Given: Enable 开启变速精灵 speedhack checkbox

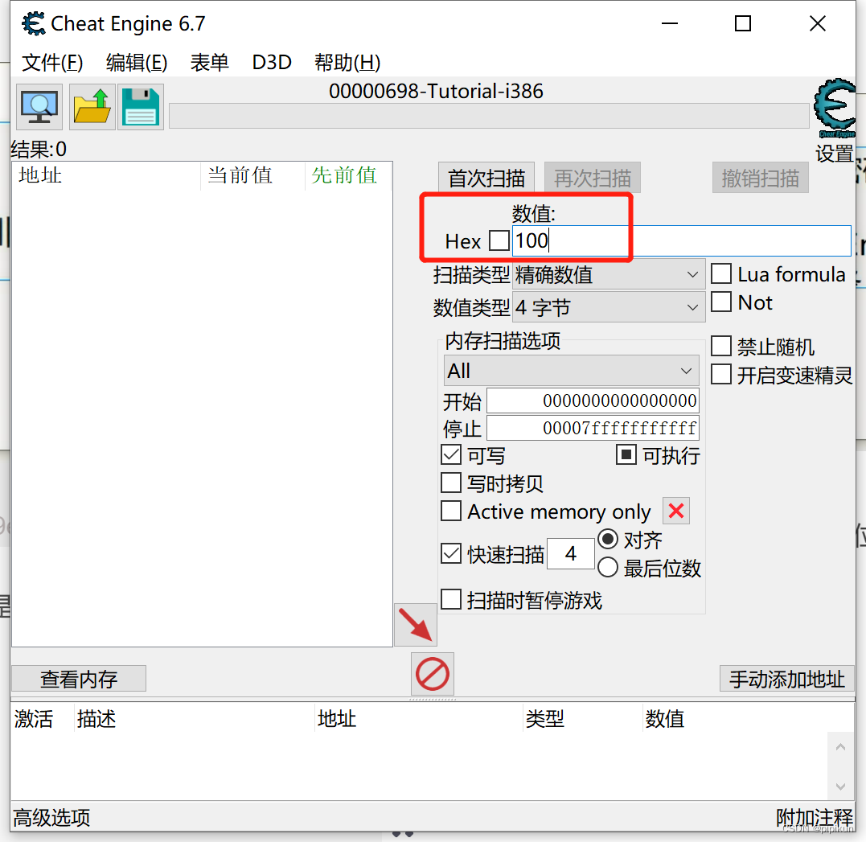Looking at the screenshot, I should click(721, 374).
